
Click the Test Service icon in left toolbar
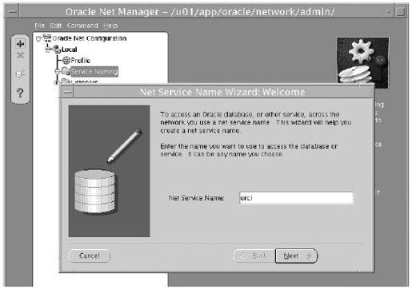pos(20,73)
